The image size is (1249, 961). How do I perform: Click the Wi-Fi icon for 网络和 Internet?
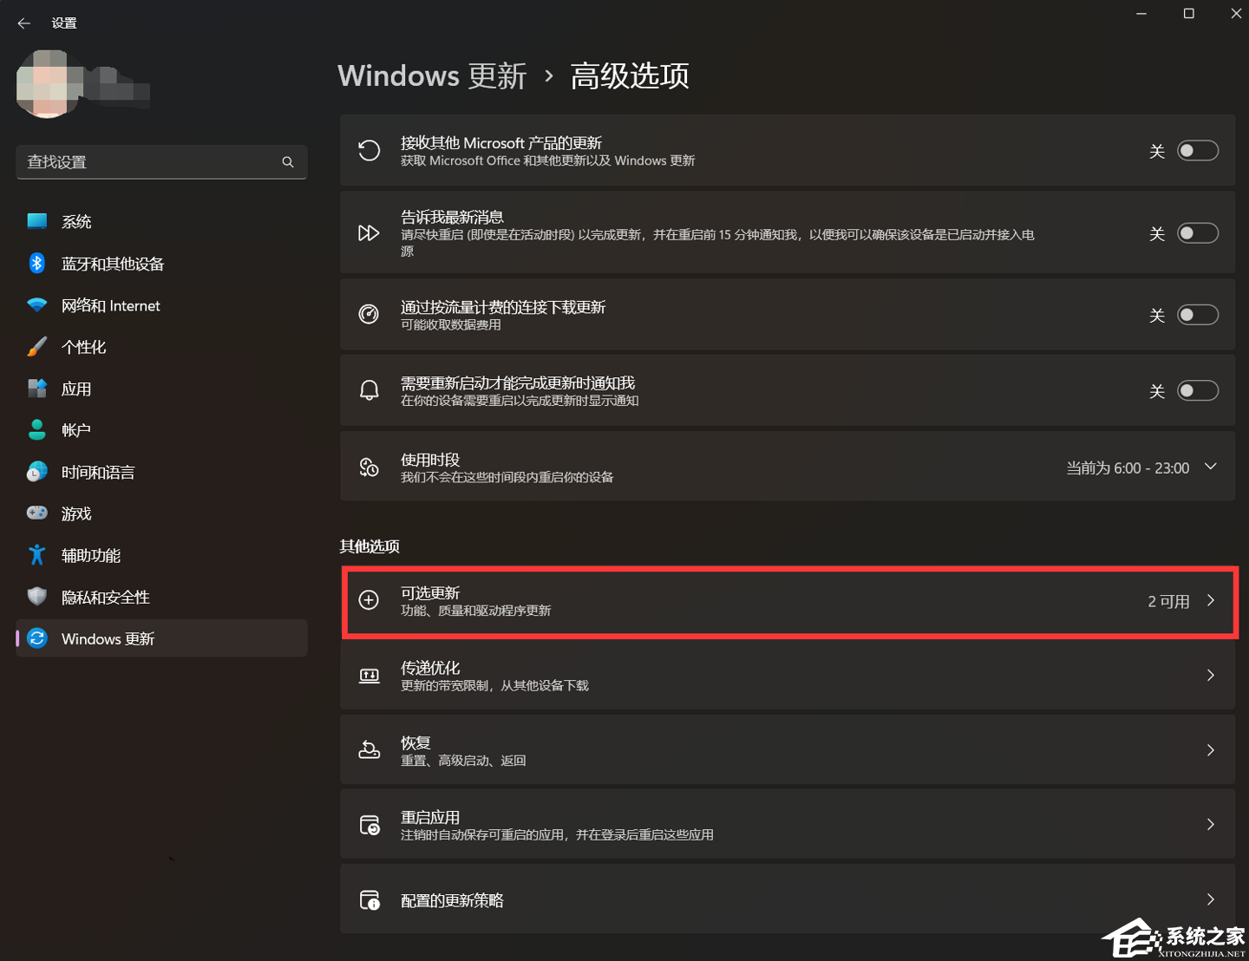[x=36, y=305]
